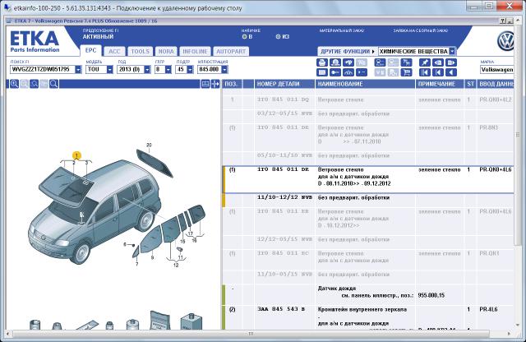
Task: Click the bridge-shaped toolbar icon
Action: [x=348, y=72]
